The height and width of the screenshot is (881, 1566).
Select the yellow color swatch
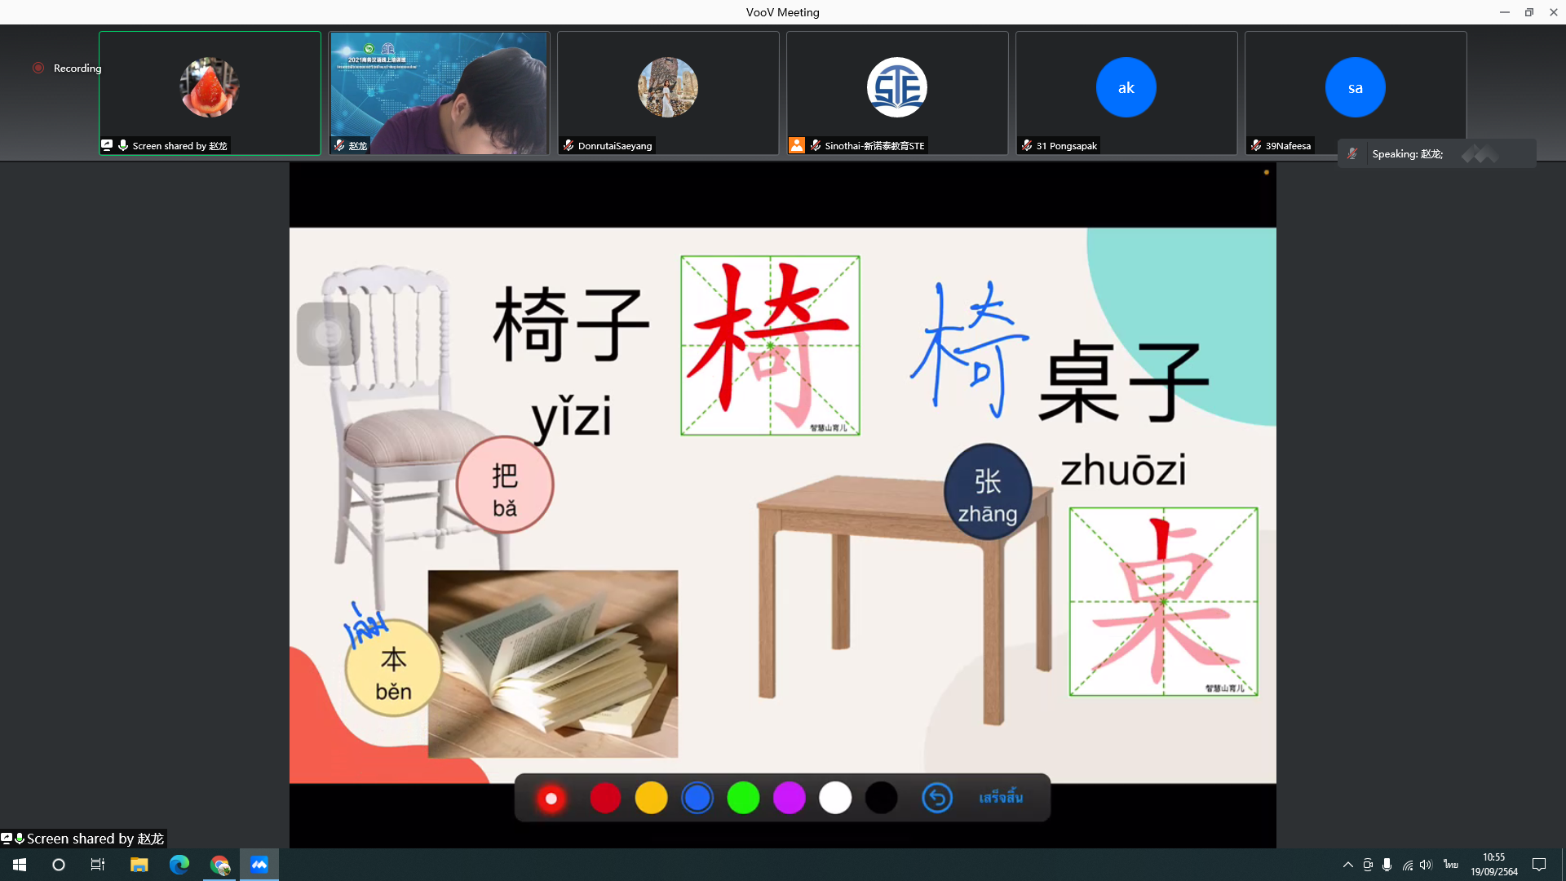(651, 798)
